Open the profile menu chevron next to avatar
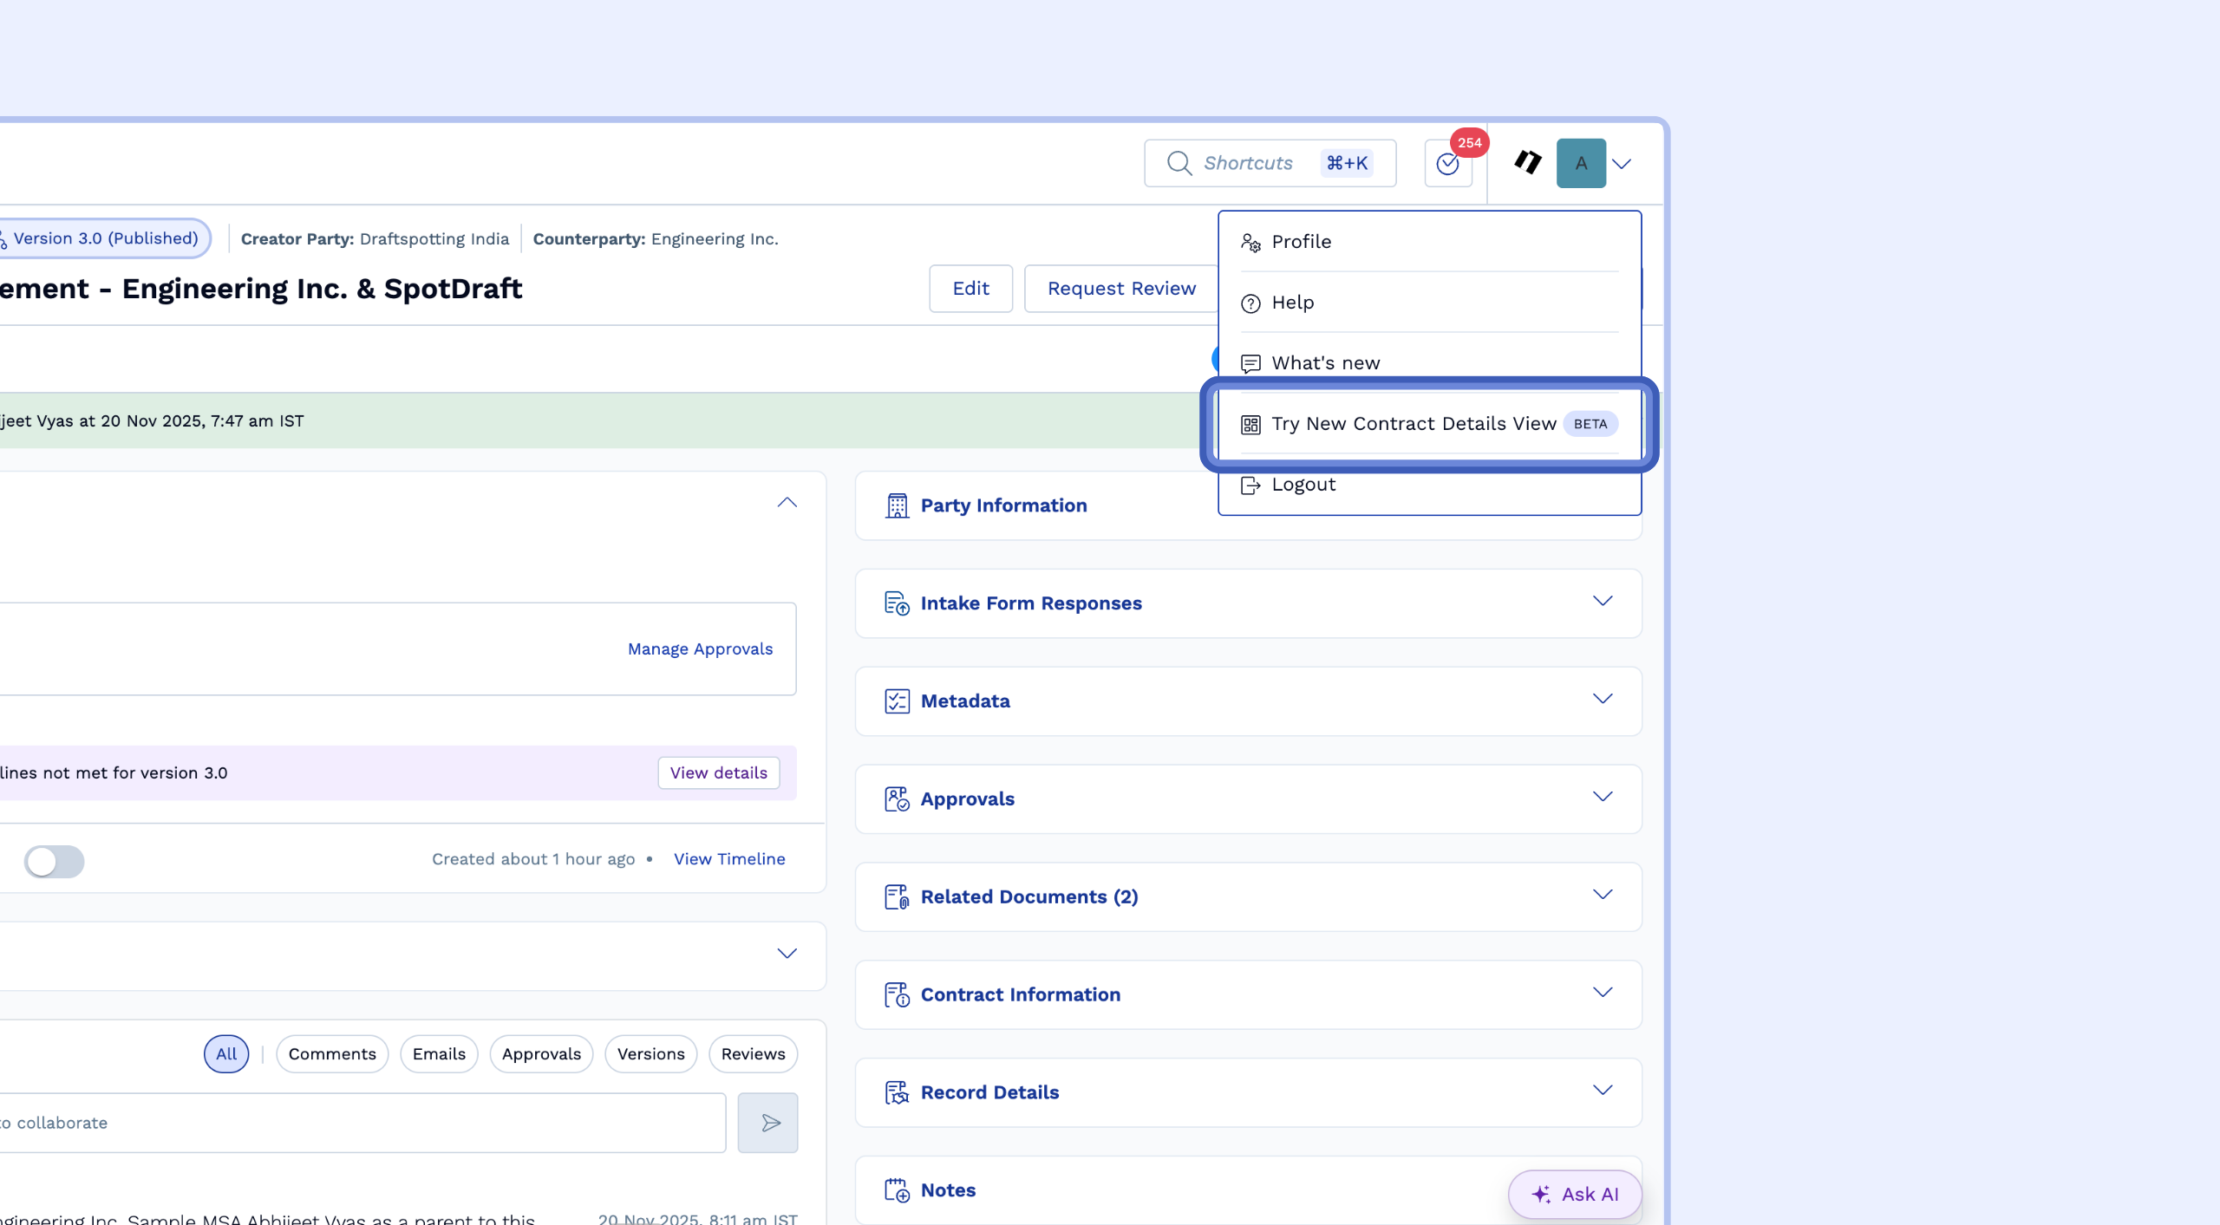The height and width of the screenshot is (1225, 2220). [1622, 163]
